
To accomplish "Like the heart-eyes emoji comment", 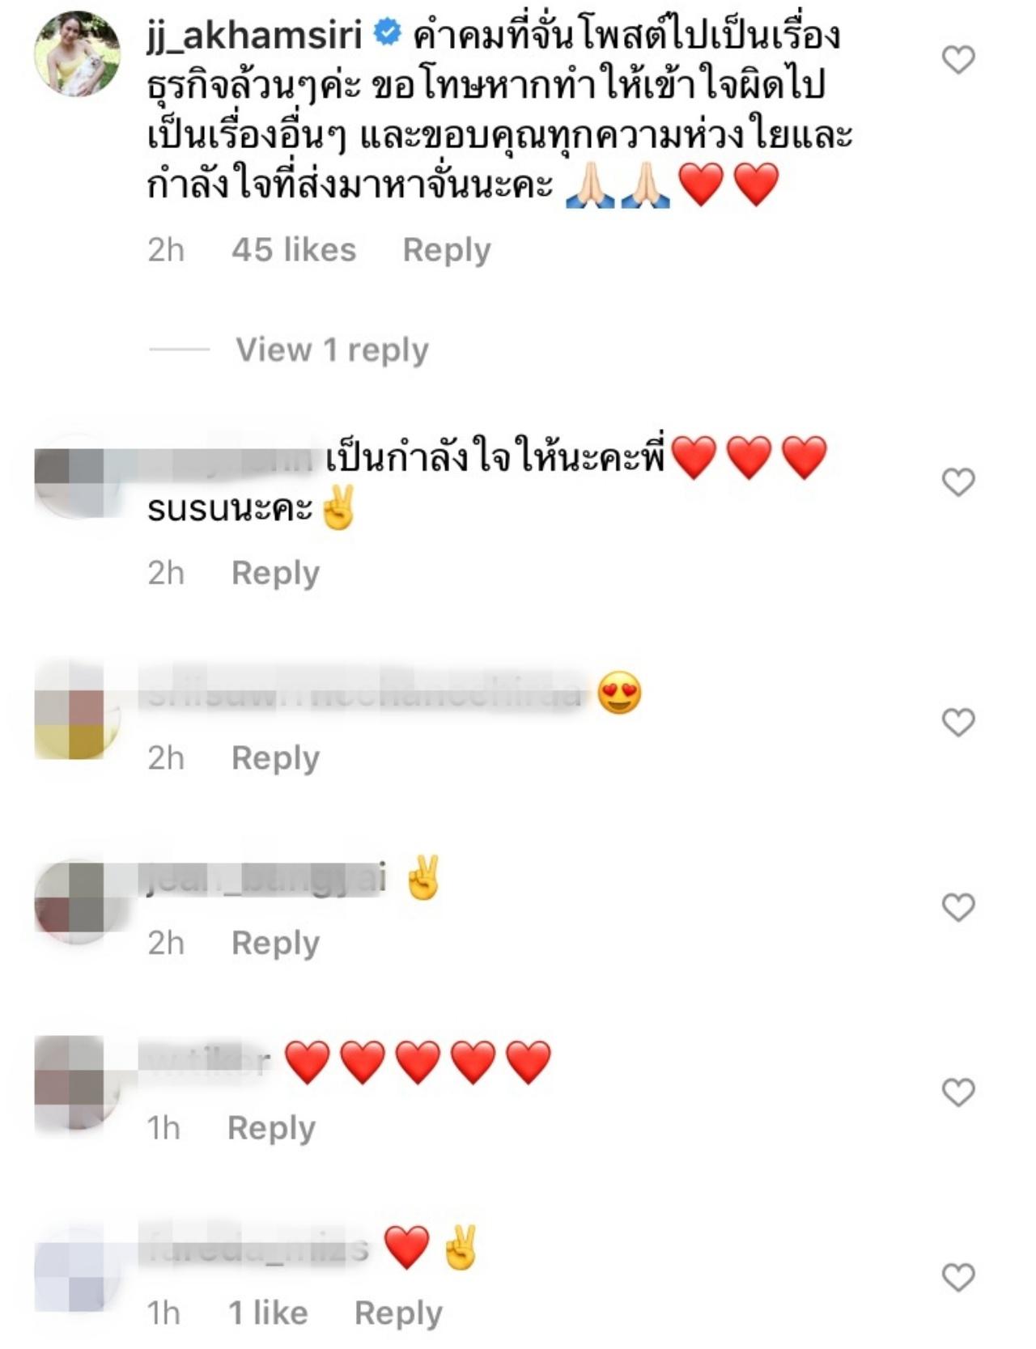I will coord(958,722).
